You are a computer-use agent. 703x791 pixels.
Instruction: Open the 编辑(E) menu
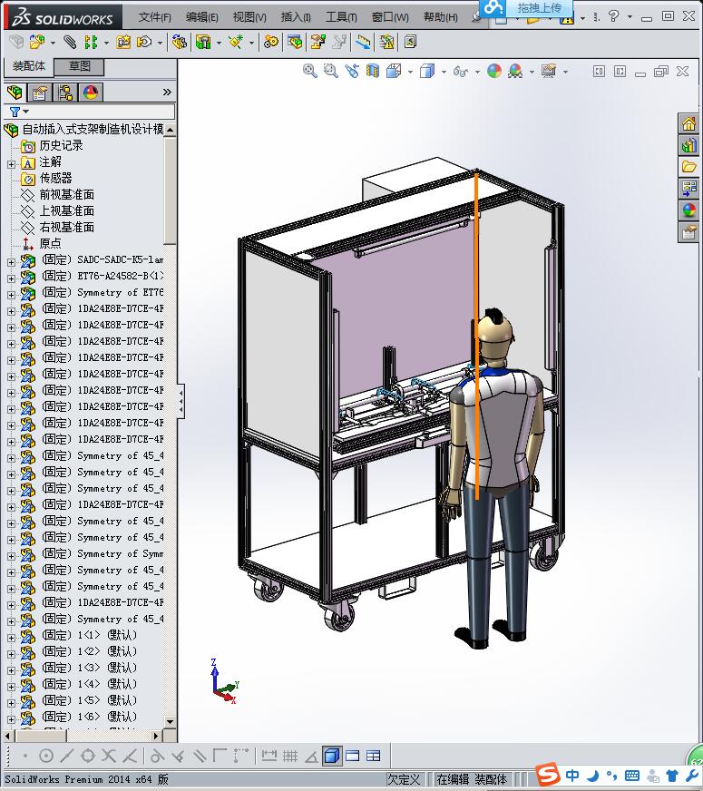202,17
